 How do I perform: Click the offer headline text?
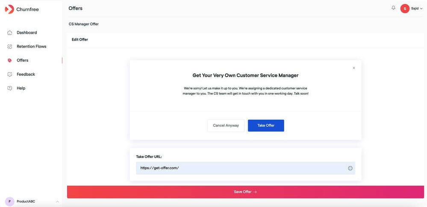(245, 75)
